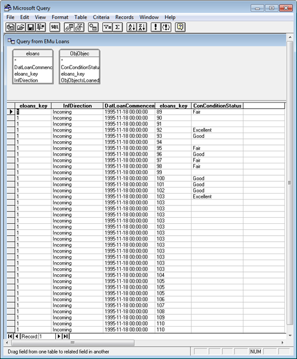Click the vertical scrollbar down arrow
This screenshot has height=359, width=297.
tap(290, 336)
